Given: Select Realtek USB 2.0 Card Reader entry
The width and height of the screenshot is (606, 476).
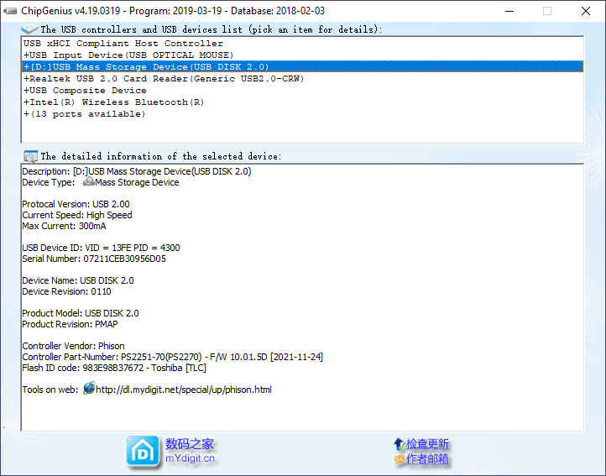Looking at the screenshot, I should pos(302,79).
